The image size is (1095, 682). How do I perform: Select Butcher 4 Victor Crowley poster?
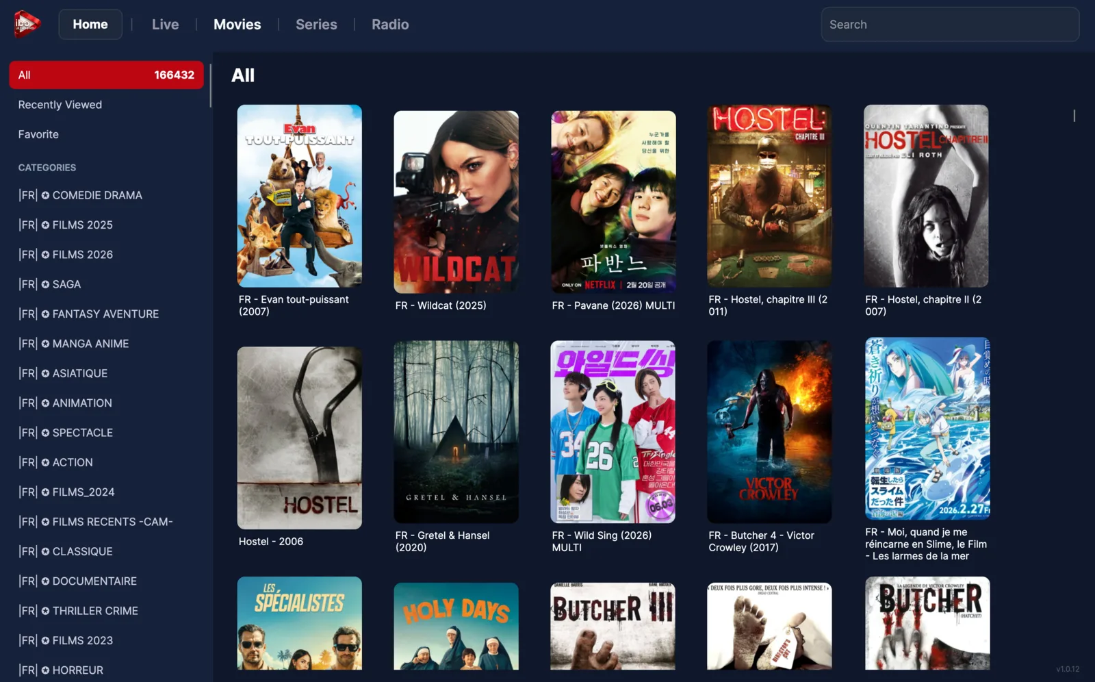(x=769, y=432)
